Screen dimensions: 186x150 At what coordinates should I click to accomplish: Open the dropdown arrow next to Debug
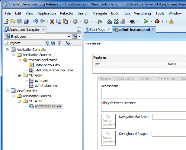[x=163, y=21]
